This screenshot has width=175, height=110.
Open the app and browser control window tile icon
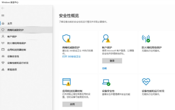pos(66,82)
